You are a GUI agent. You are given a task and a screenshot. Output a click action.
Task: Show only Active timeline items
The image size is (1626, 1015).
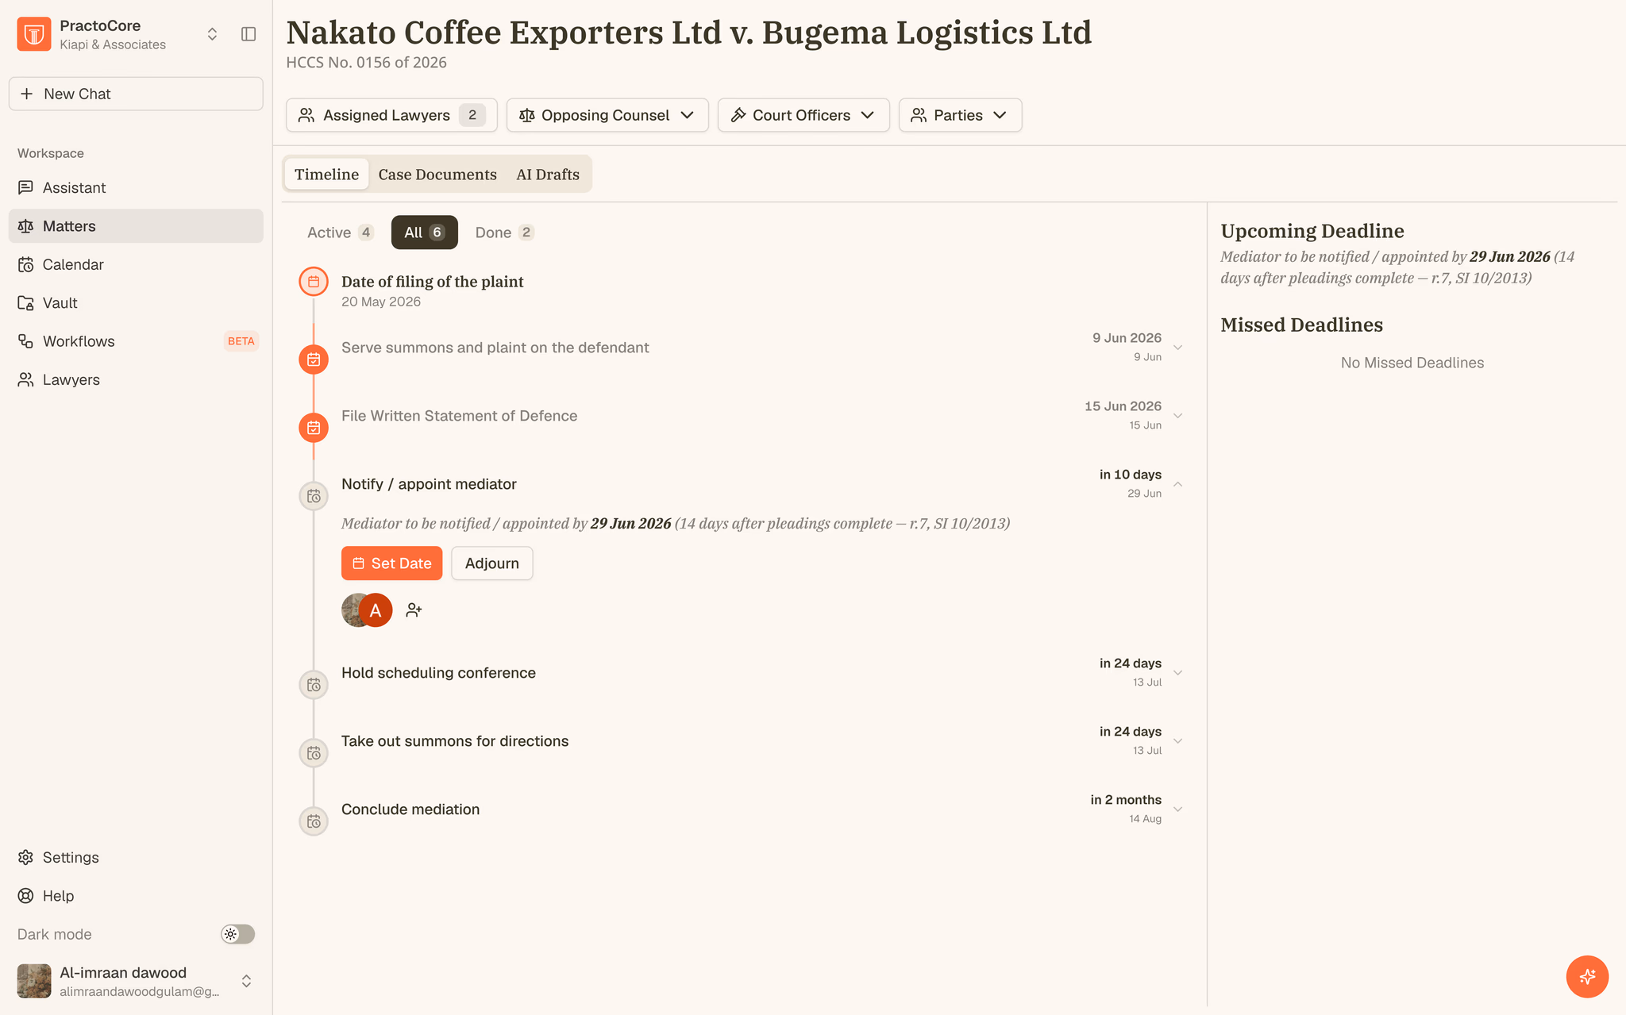[x=340, y=233]
